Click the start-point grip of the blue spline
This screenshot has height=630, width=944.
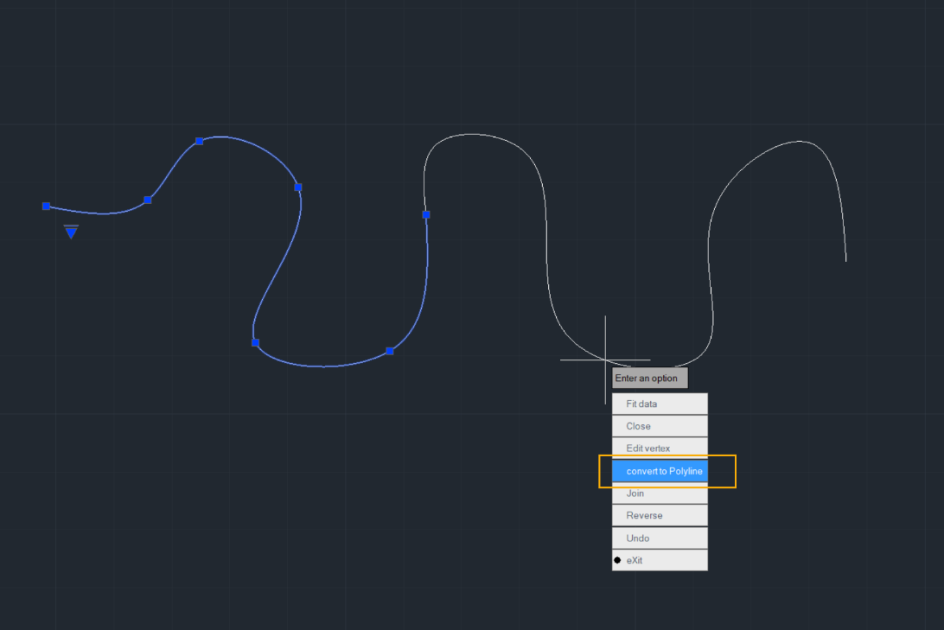[x=46, y=206]
